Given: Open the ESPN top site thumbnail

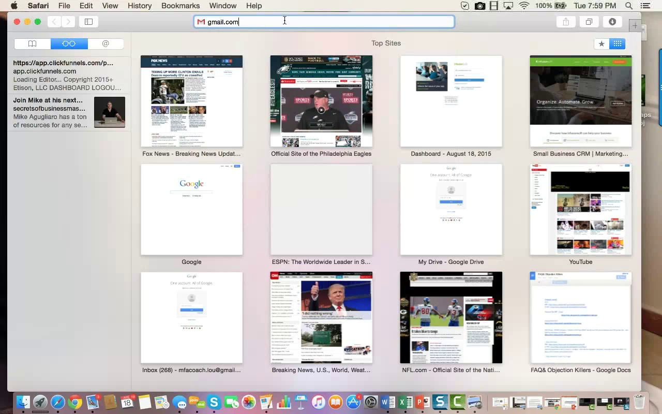Looking at the screenshot, I should (321, 210).
